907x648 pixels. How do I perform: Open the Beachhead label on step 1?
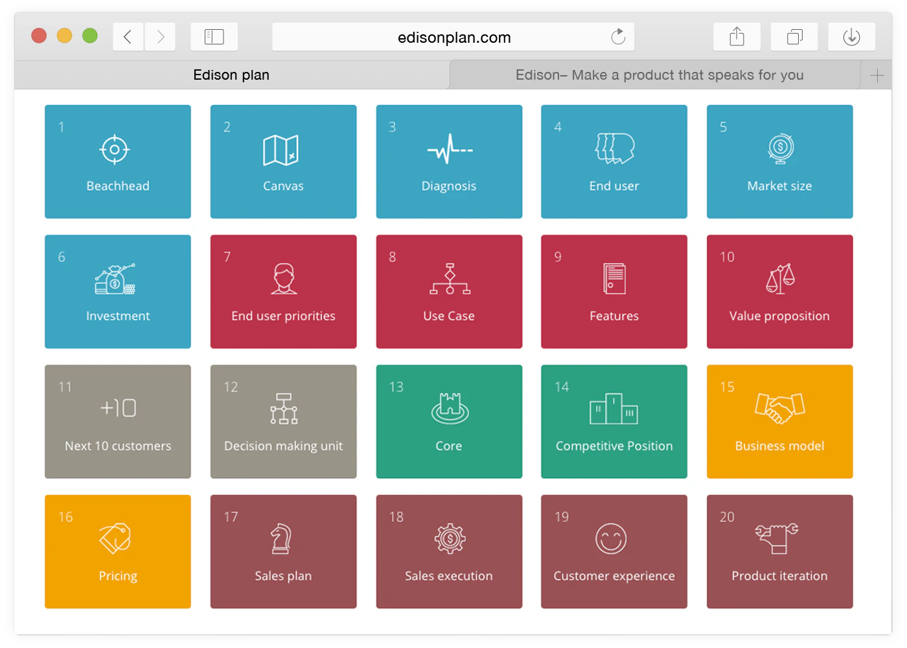tap(118, 186)
